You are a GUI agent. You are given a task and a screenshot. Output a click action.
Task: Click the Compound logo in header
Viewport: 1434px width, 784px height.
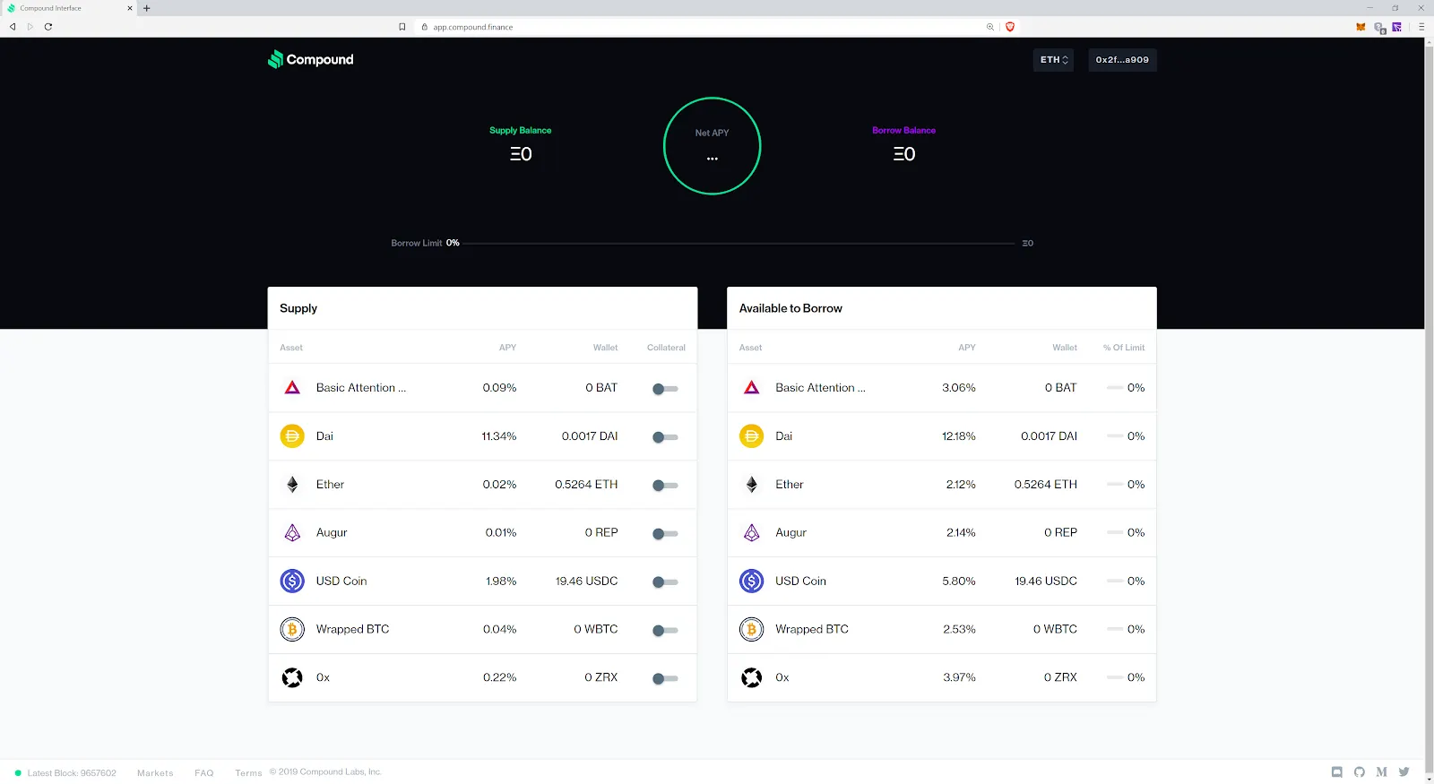pyautogui.click(x=311, y=60)
